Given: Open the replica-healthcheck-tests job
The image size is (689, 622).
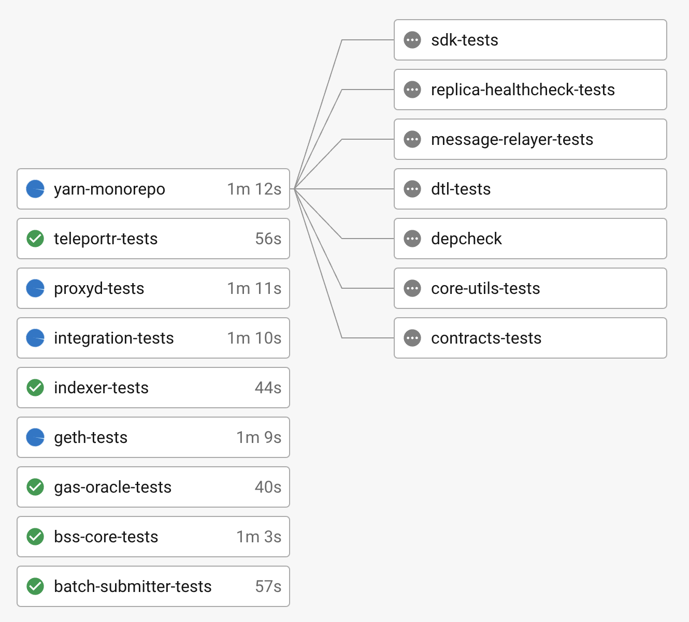Looking at the screenshot, I should [530, 90].
